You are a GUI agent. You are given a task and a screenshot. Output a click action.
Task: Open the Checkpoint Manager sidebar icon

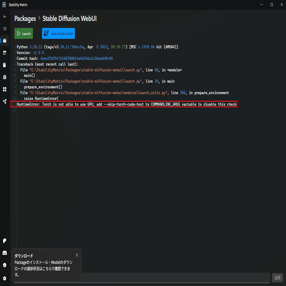click(x=5, y=65)
